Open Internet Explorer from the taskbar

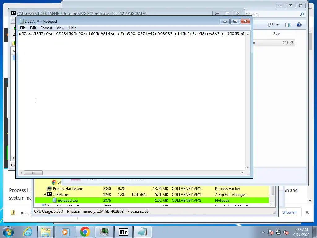pos(28,232)
